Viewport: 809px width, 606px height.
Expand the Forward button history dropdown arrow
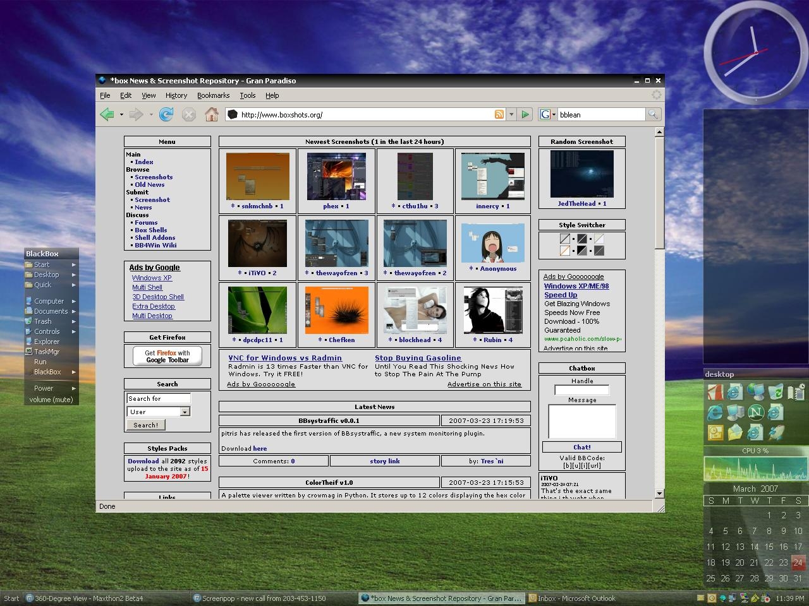[x=151, y=115]
